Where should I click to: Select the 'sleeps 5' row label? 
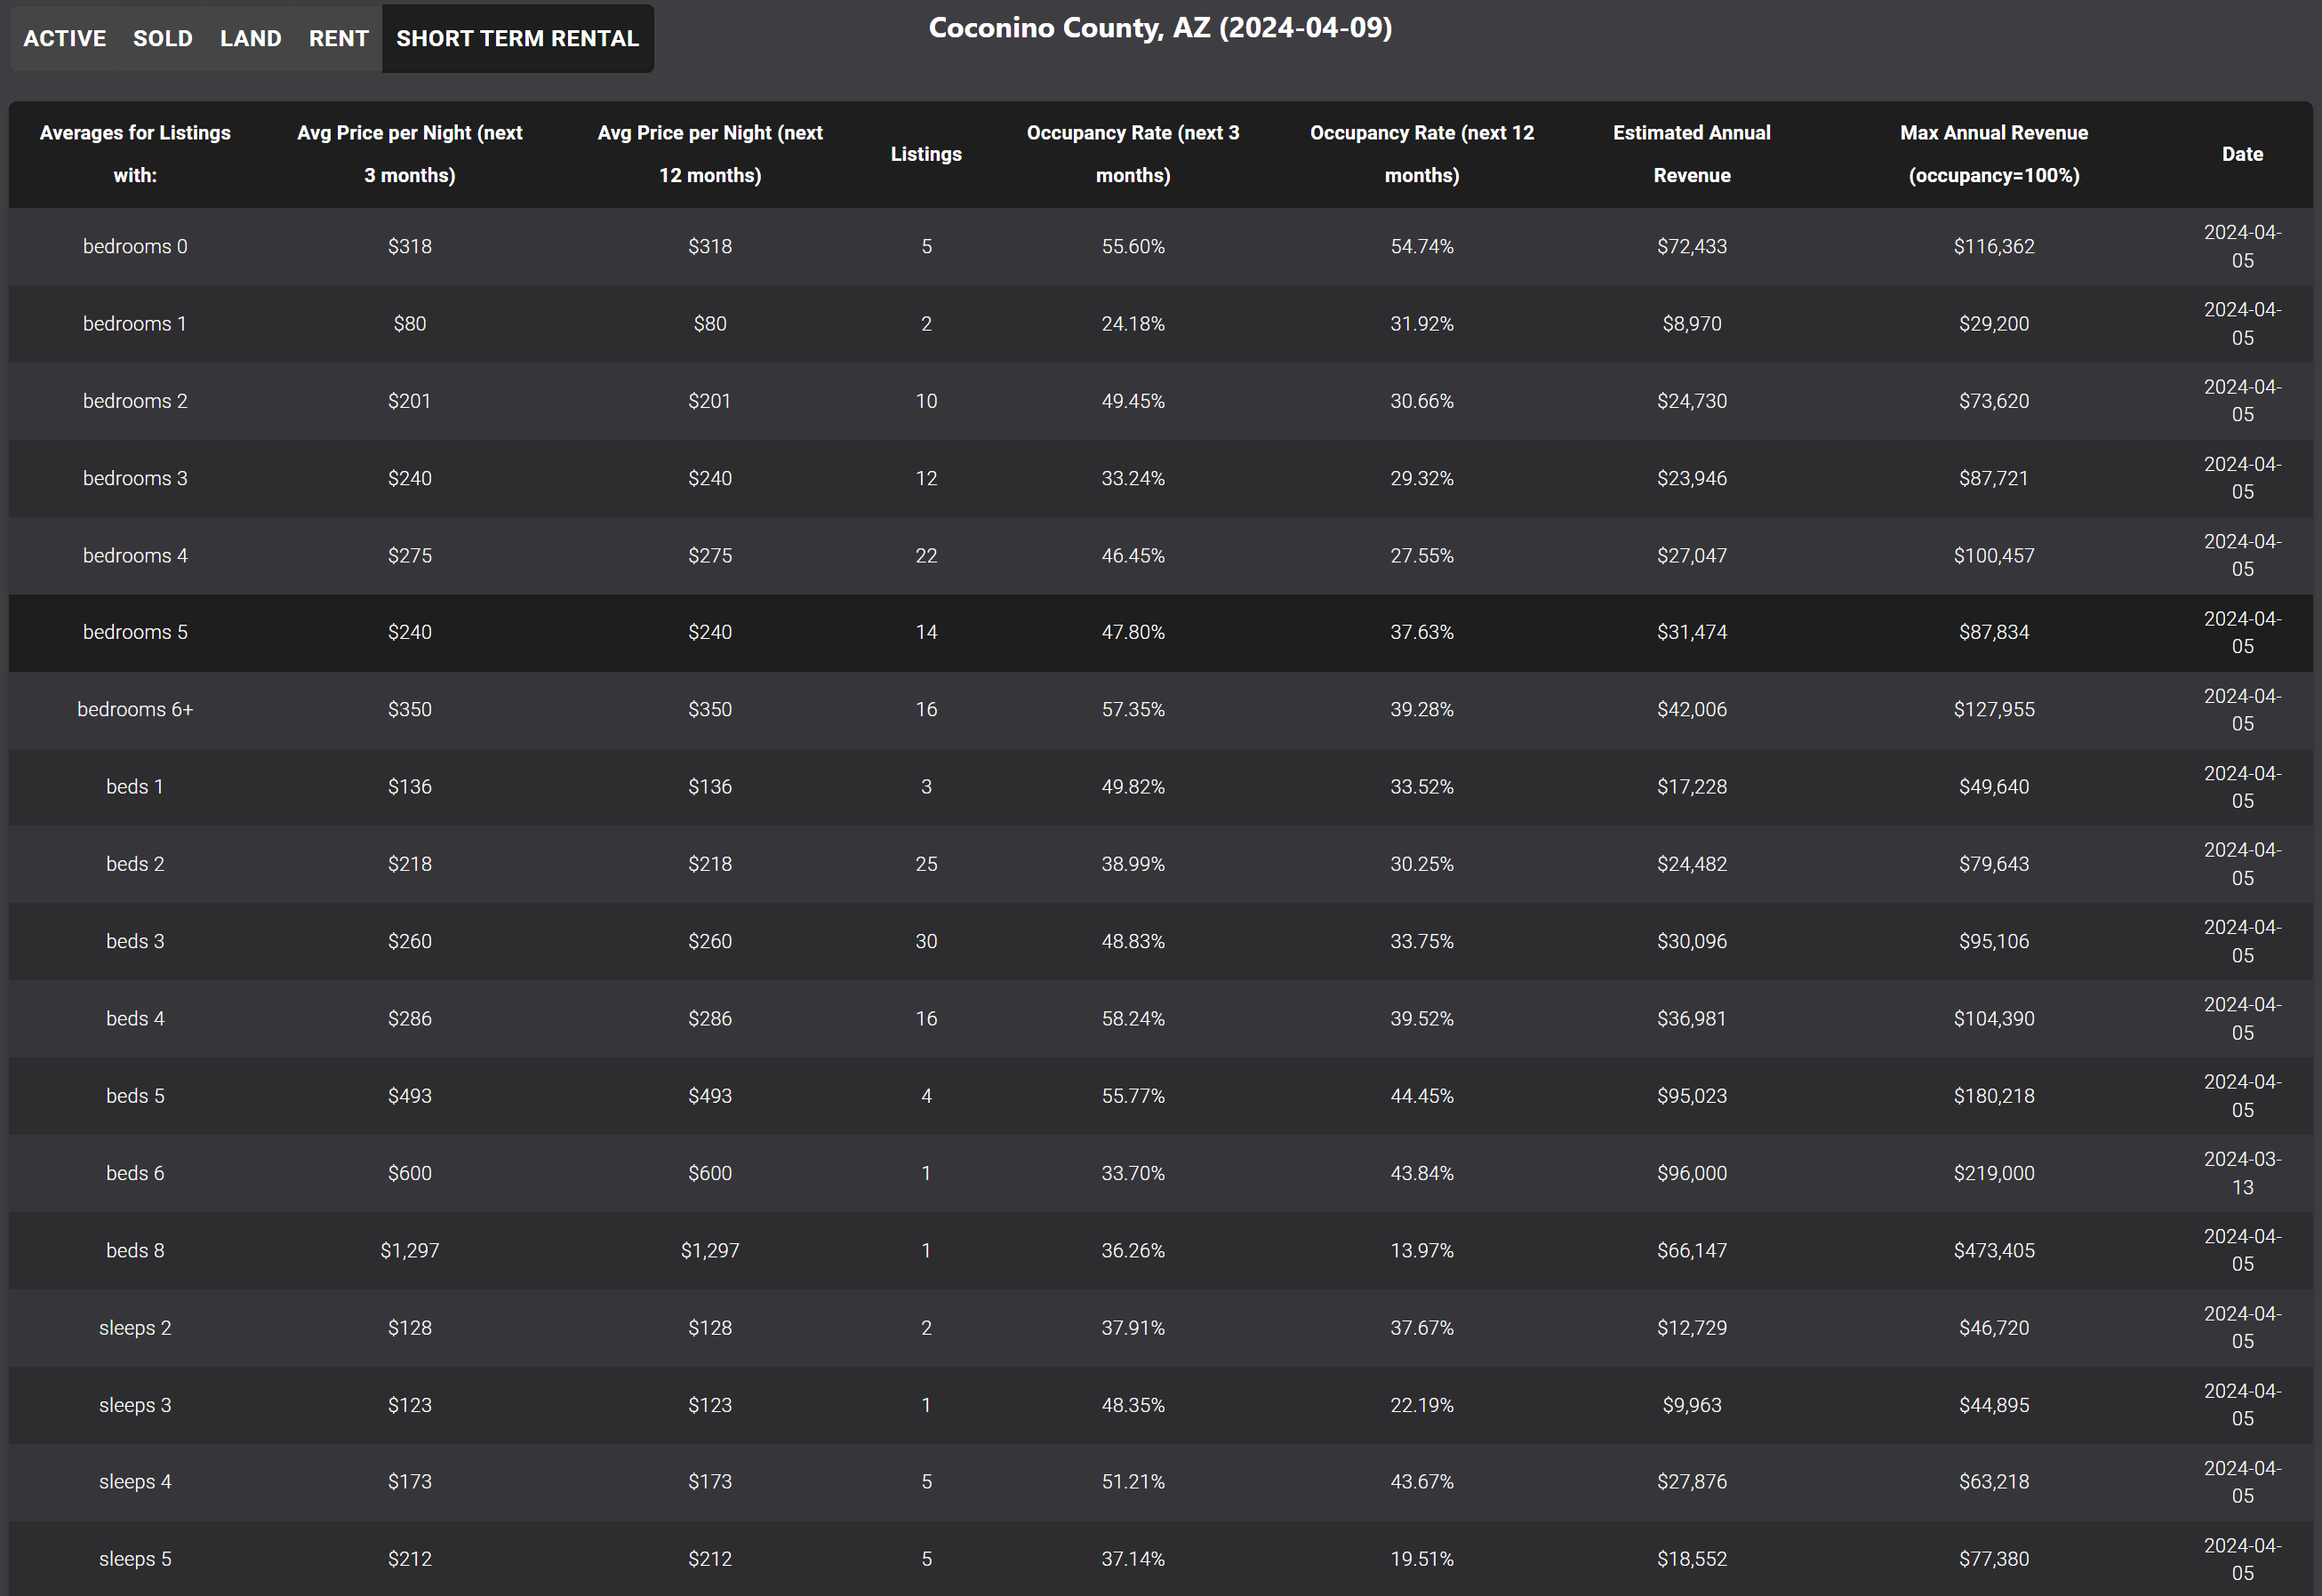135,1559
